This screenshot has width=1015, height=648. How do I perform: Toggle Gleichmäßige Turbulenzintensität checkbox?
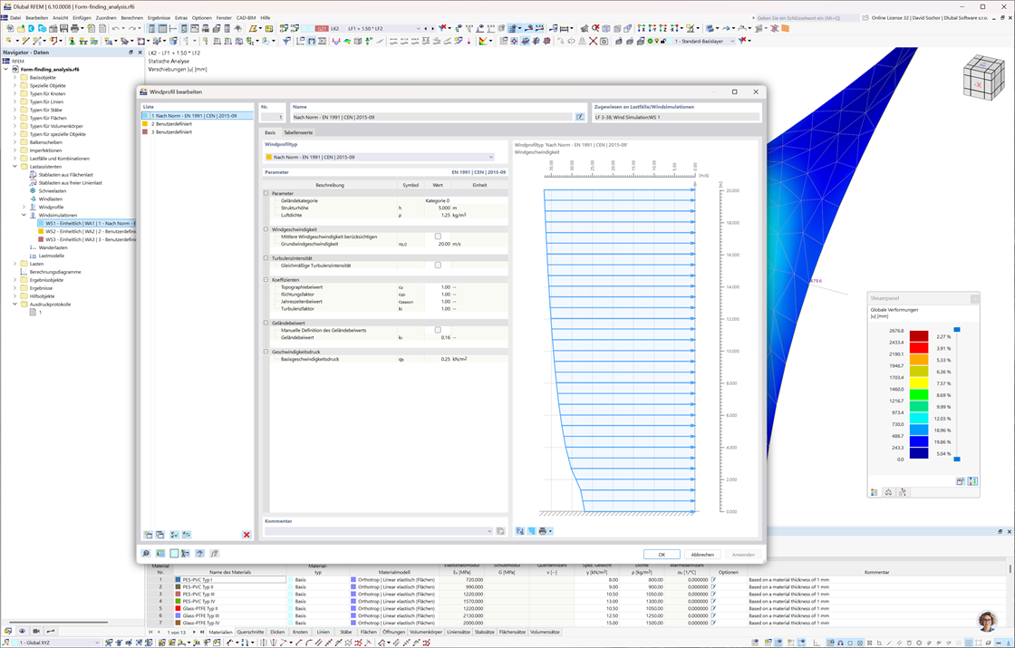[438, 265]
